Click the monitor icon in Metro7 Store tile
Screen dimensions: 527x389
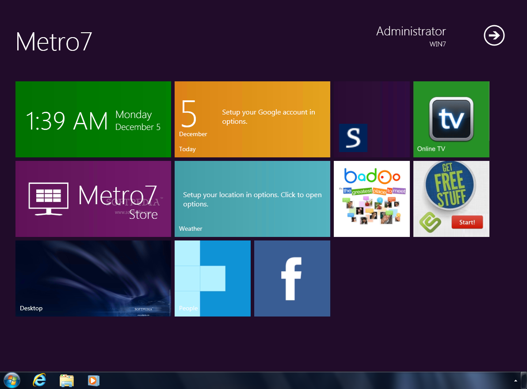(x=49, y=198)
